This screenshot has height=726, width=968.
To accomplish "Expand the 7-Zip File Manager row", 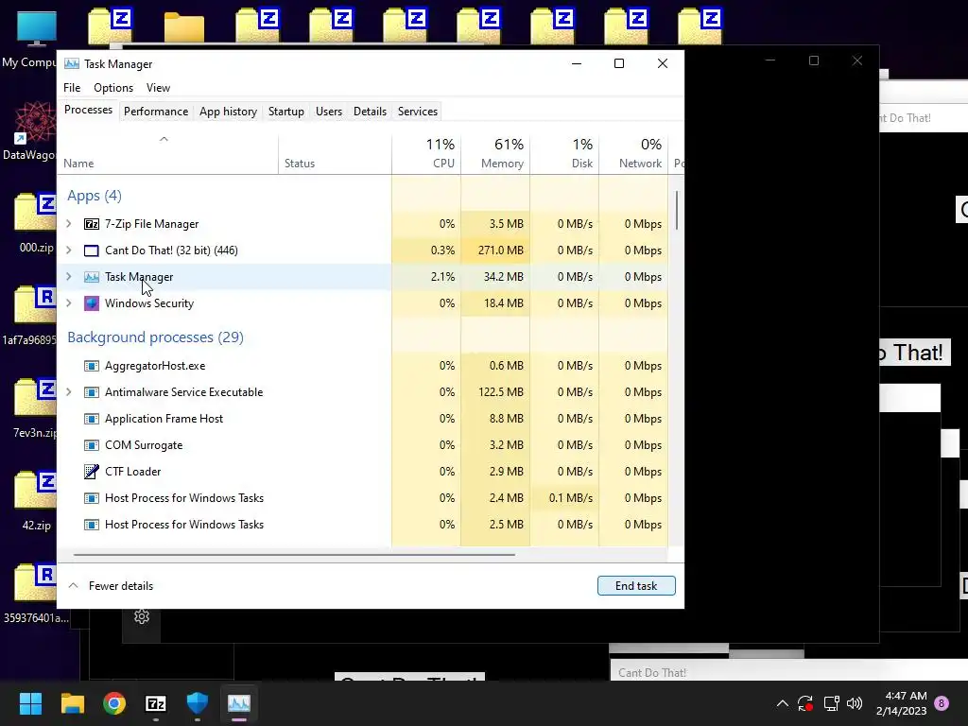I will pyautogui.click(x=69, y=224).
